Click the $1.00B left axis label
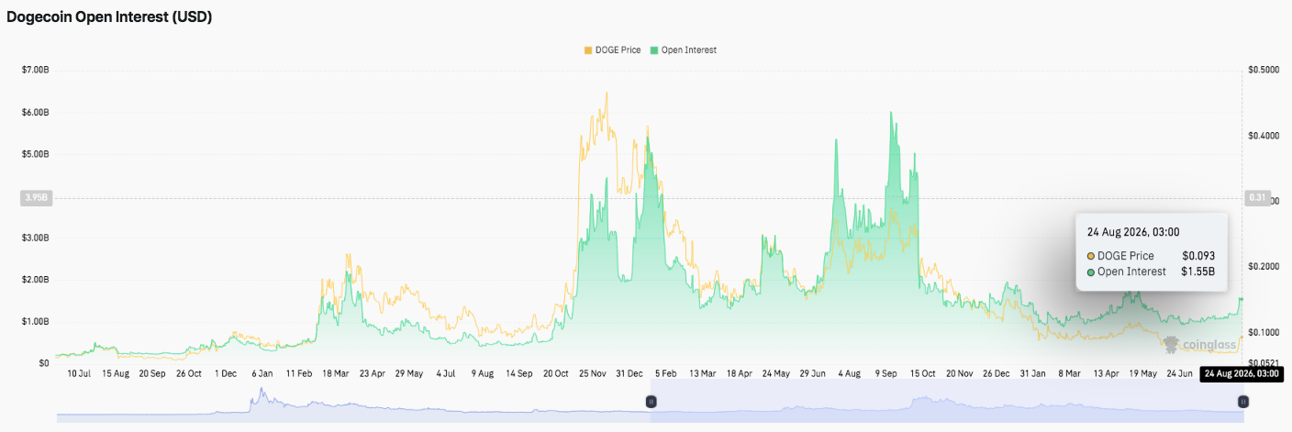1292x432 pixels. pos(37,322)
